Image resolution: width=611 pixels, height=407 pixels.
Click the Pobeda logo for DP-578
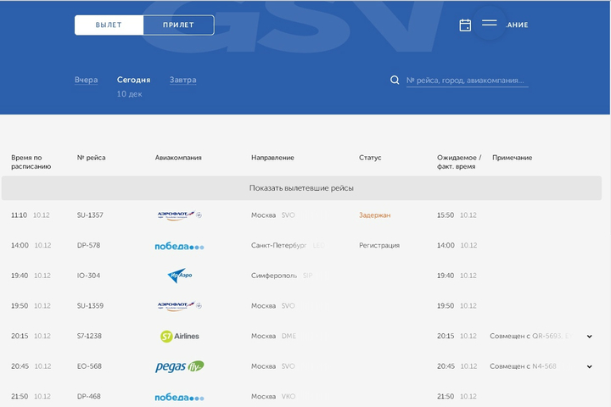pos(179,246)
